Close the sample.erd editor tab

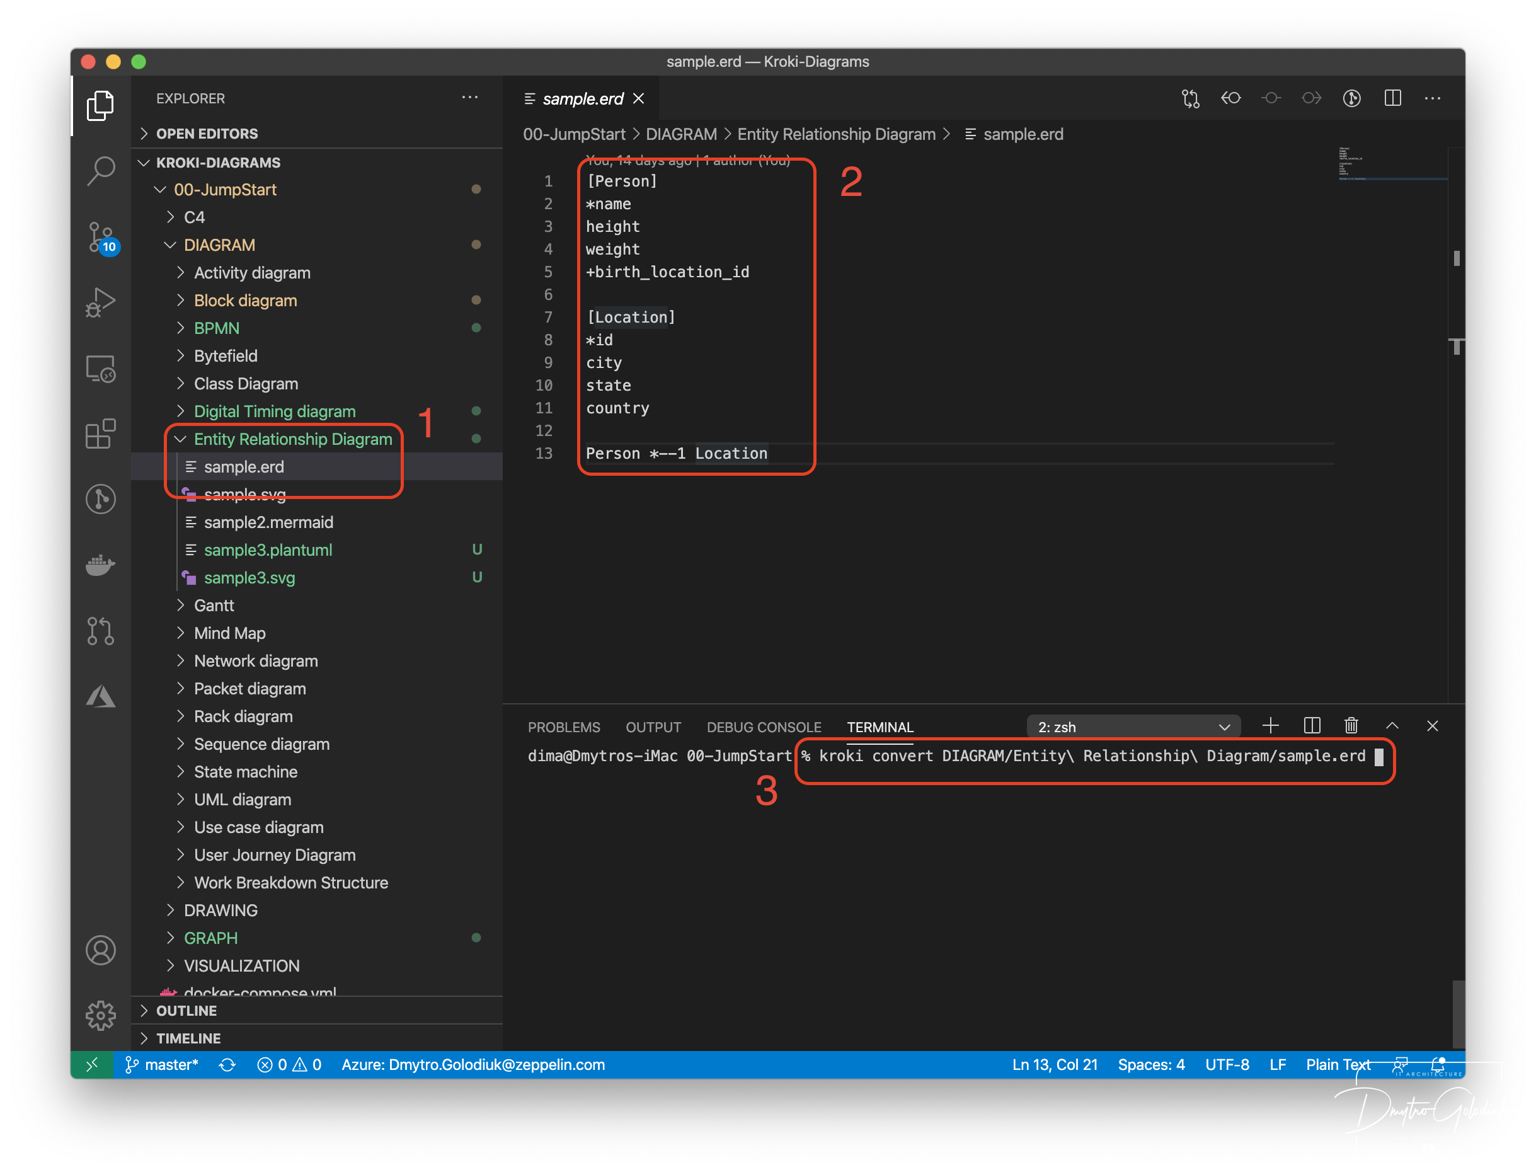pyautogui.click(x=638, y=98)
